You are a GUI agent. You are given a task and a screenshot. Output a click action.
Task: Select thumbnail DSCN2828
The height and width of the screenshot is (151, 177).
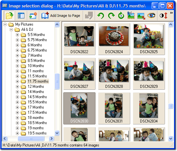click(114, 74)
